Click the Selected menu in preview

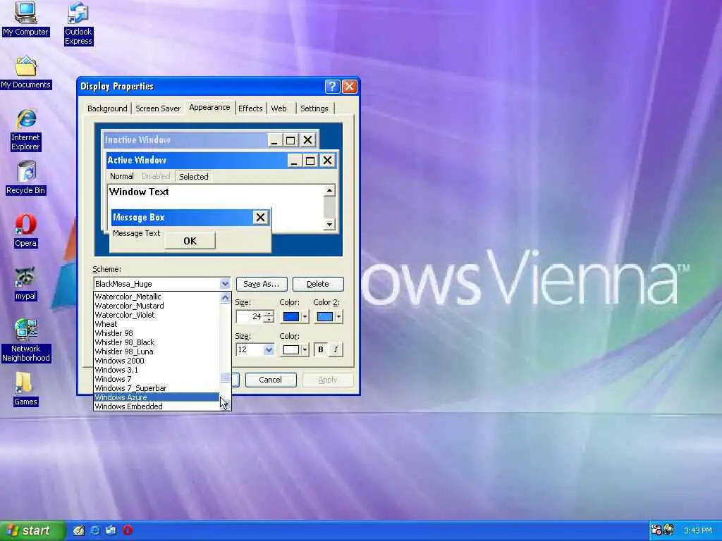tap(193, 177)
